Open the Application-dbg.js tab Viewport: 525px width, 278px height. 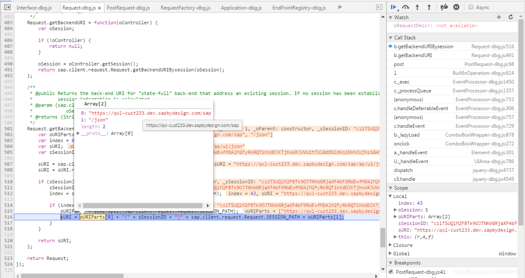241,7
